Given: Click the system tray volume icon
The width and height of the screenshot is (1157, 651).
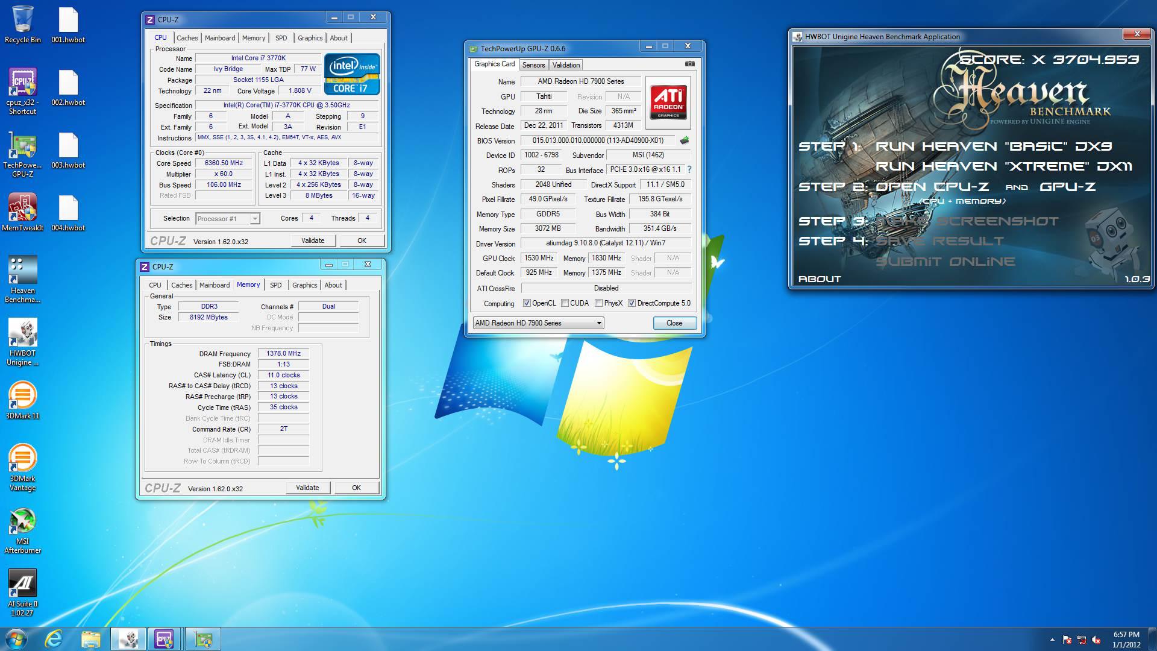Looking at the screenshot, I should click(1096, 640).
